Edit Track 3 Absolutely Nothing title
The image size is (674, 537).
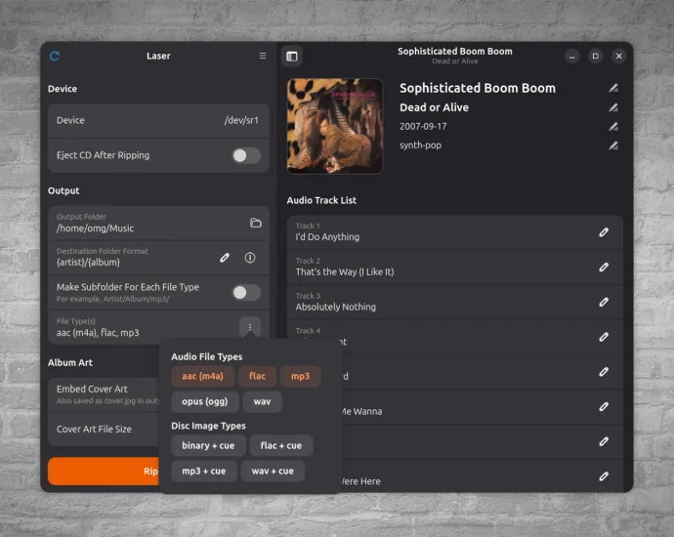coord(604,302)
